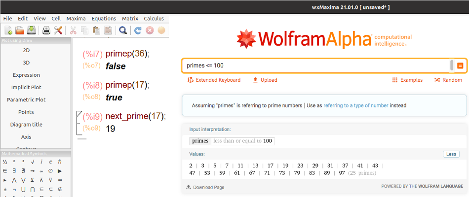This screenshot has height=197, width=469.
Task: Insert the plus-minus symbol ±
Action: [x=5, y=189]
